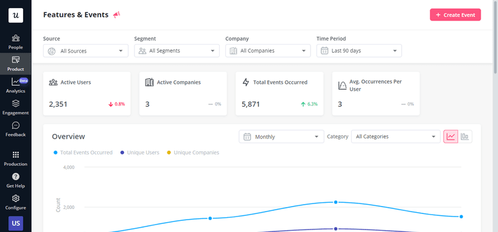Open the Analytics section

tap(16, 86)
